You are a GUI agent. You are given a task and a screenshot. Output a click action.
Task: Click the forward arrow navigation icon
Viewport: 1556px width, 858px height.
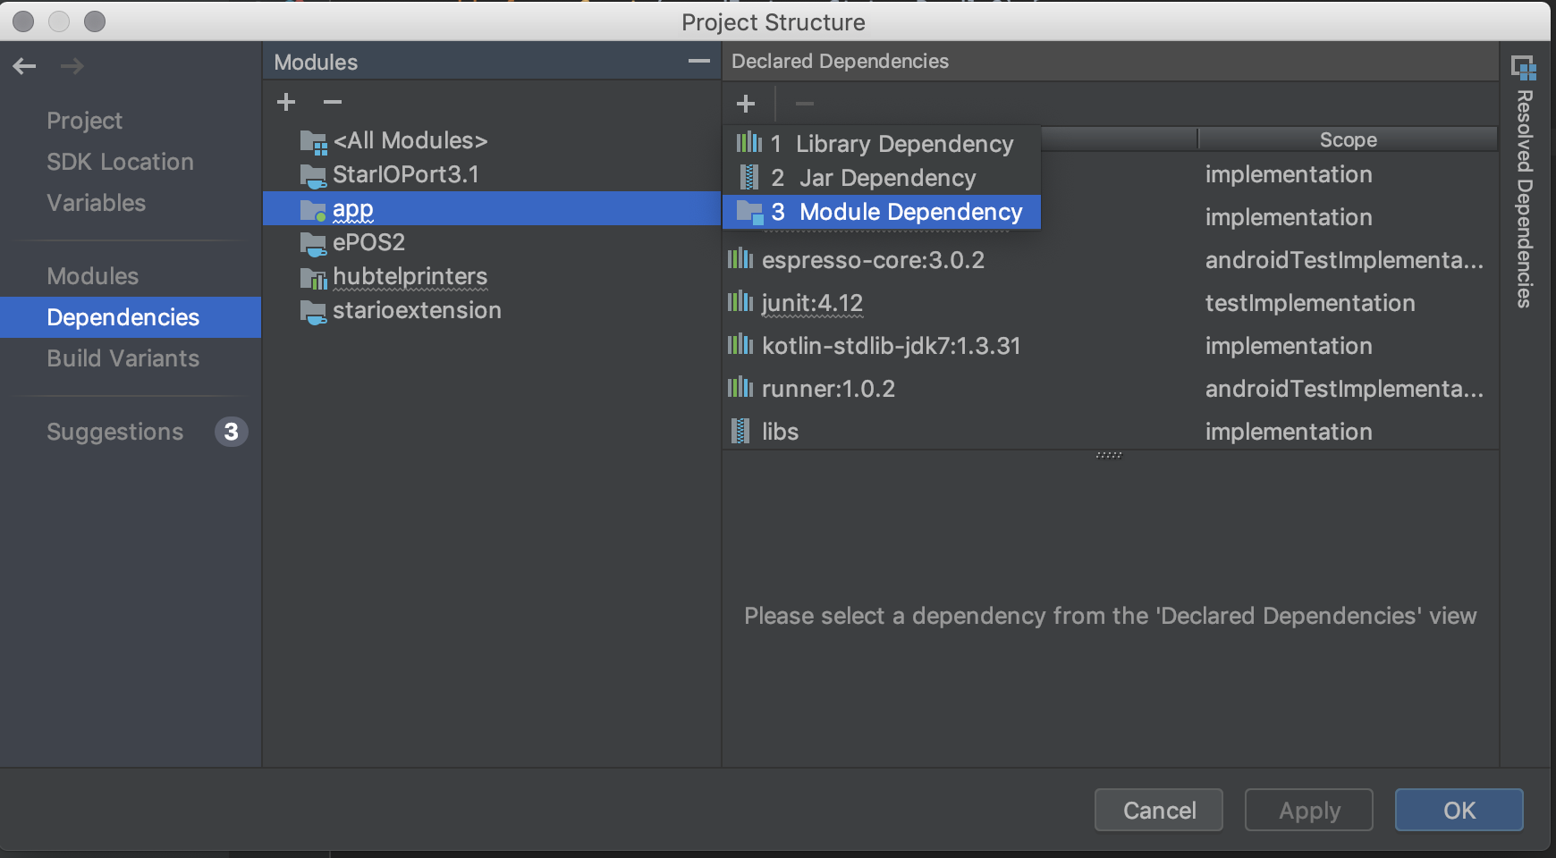pos(72,66)
